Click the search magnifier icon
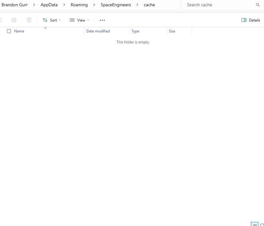Viewport: 264px width, 226px height. pyautogui.click(x=258, y=5)
